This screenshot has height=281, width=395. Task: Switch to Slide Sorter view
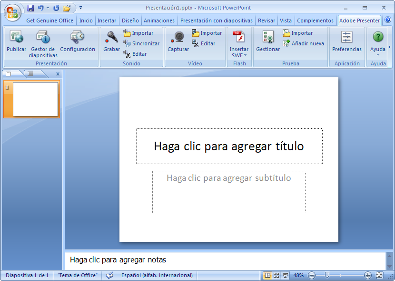[276, 275]
